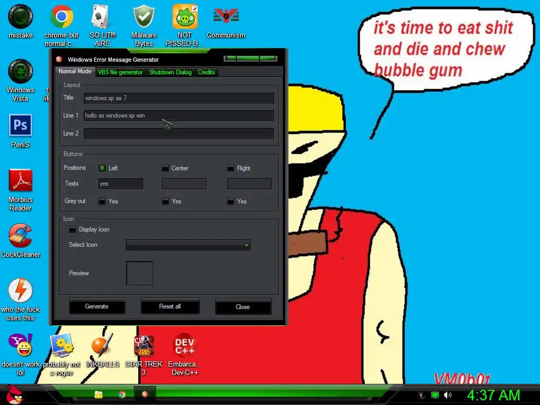Viewport: 540px width, 405px height.
Task: Open the 'probably not a rogue' icon
Action: click(x=61, y=354)
